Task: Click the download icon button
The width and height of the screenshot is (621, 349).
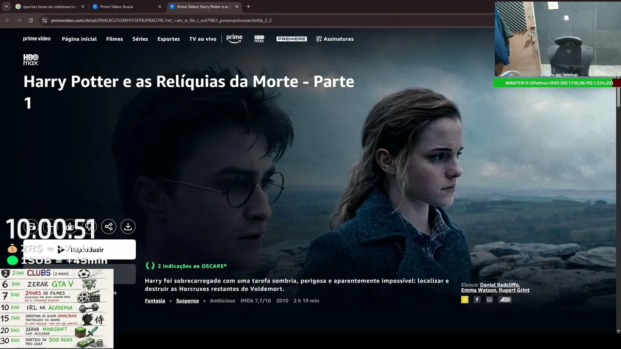Action: pyautogui.click(x=128, y=226)
